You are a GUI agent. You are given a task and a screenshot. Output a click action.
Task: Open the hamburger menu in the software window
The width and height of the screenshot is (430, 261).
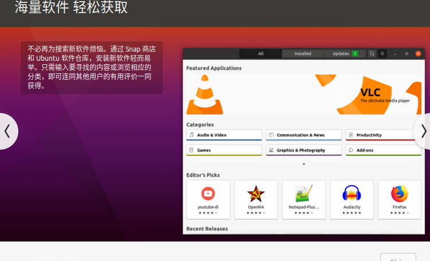tap(382, 53)
